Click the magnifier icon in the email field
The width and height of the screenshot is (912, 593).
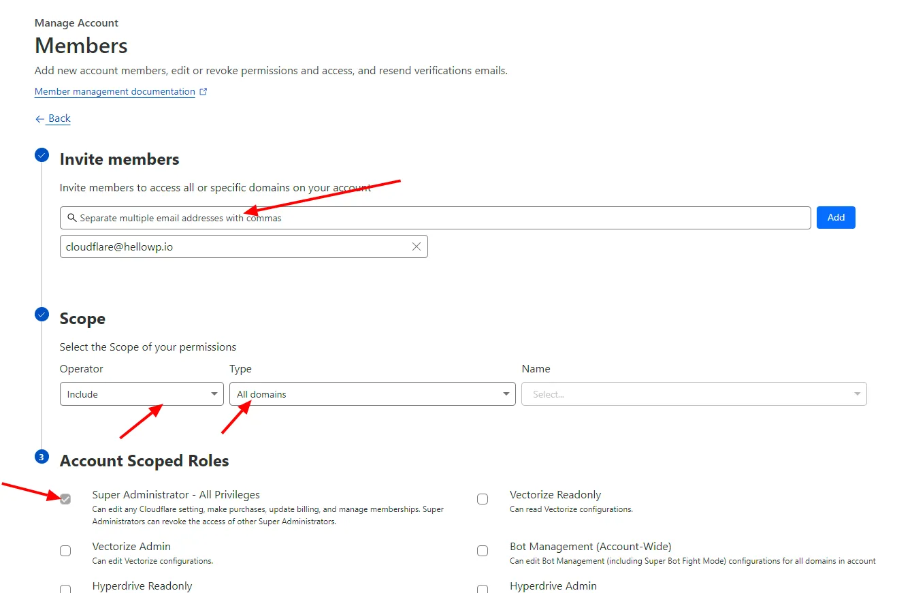(x=71, y=218)
